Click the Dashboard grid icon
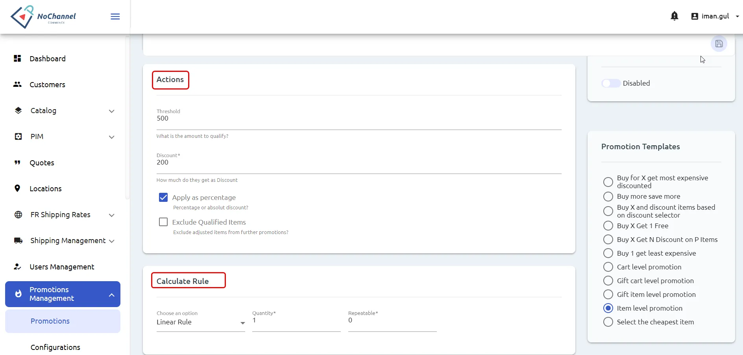This screenshot has width=743, height=355. coord(17,59)
